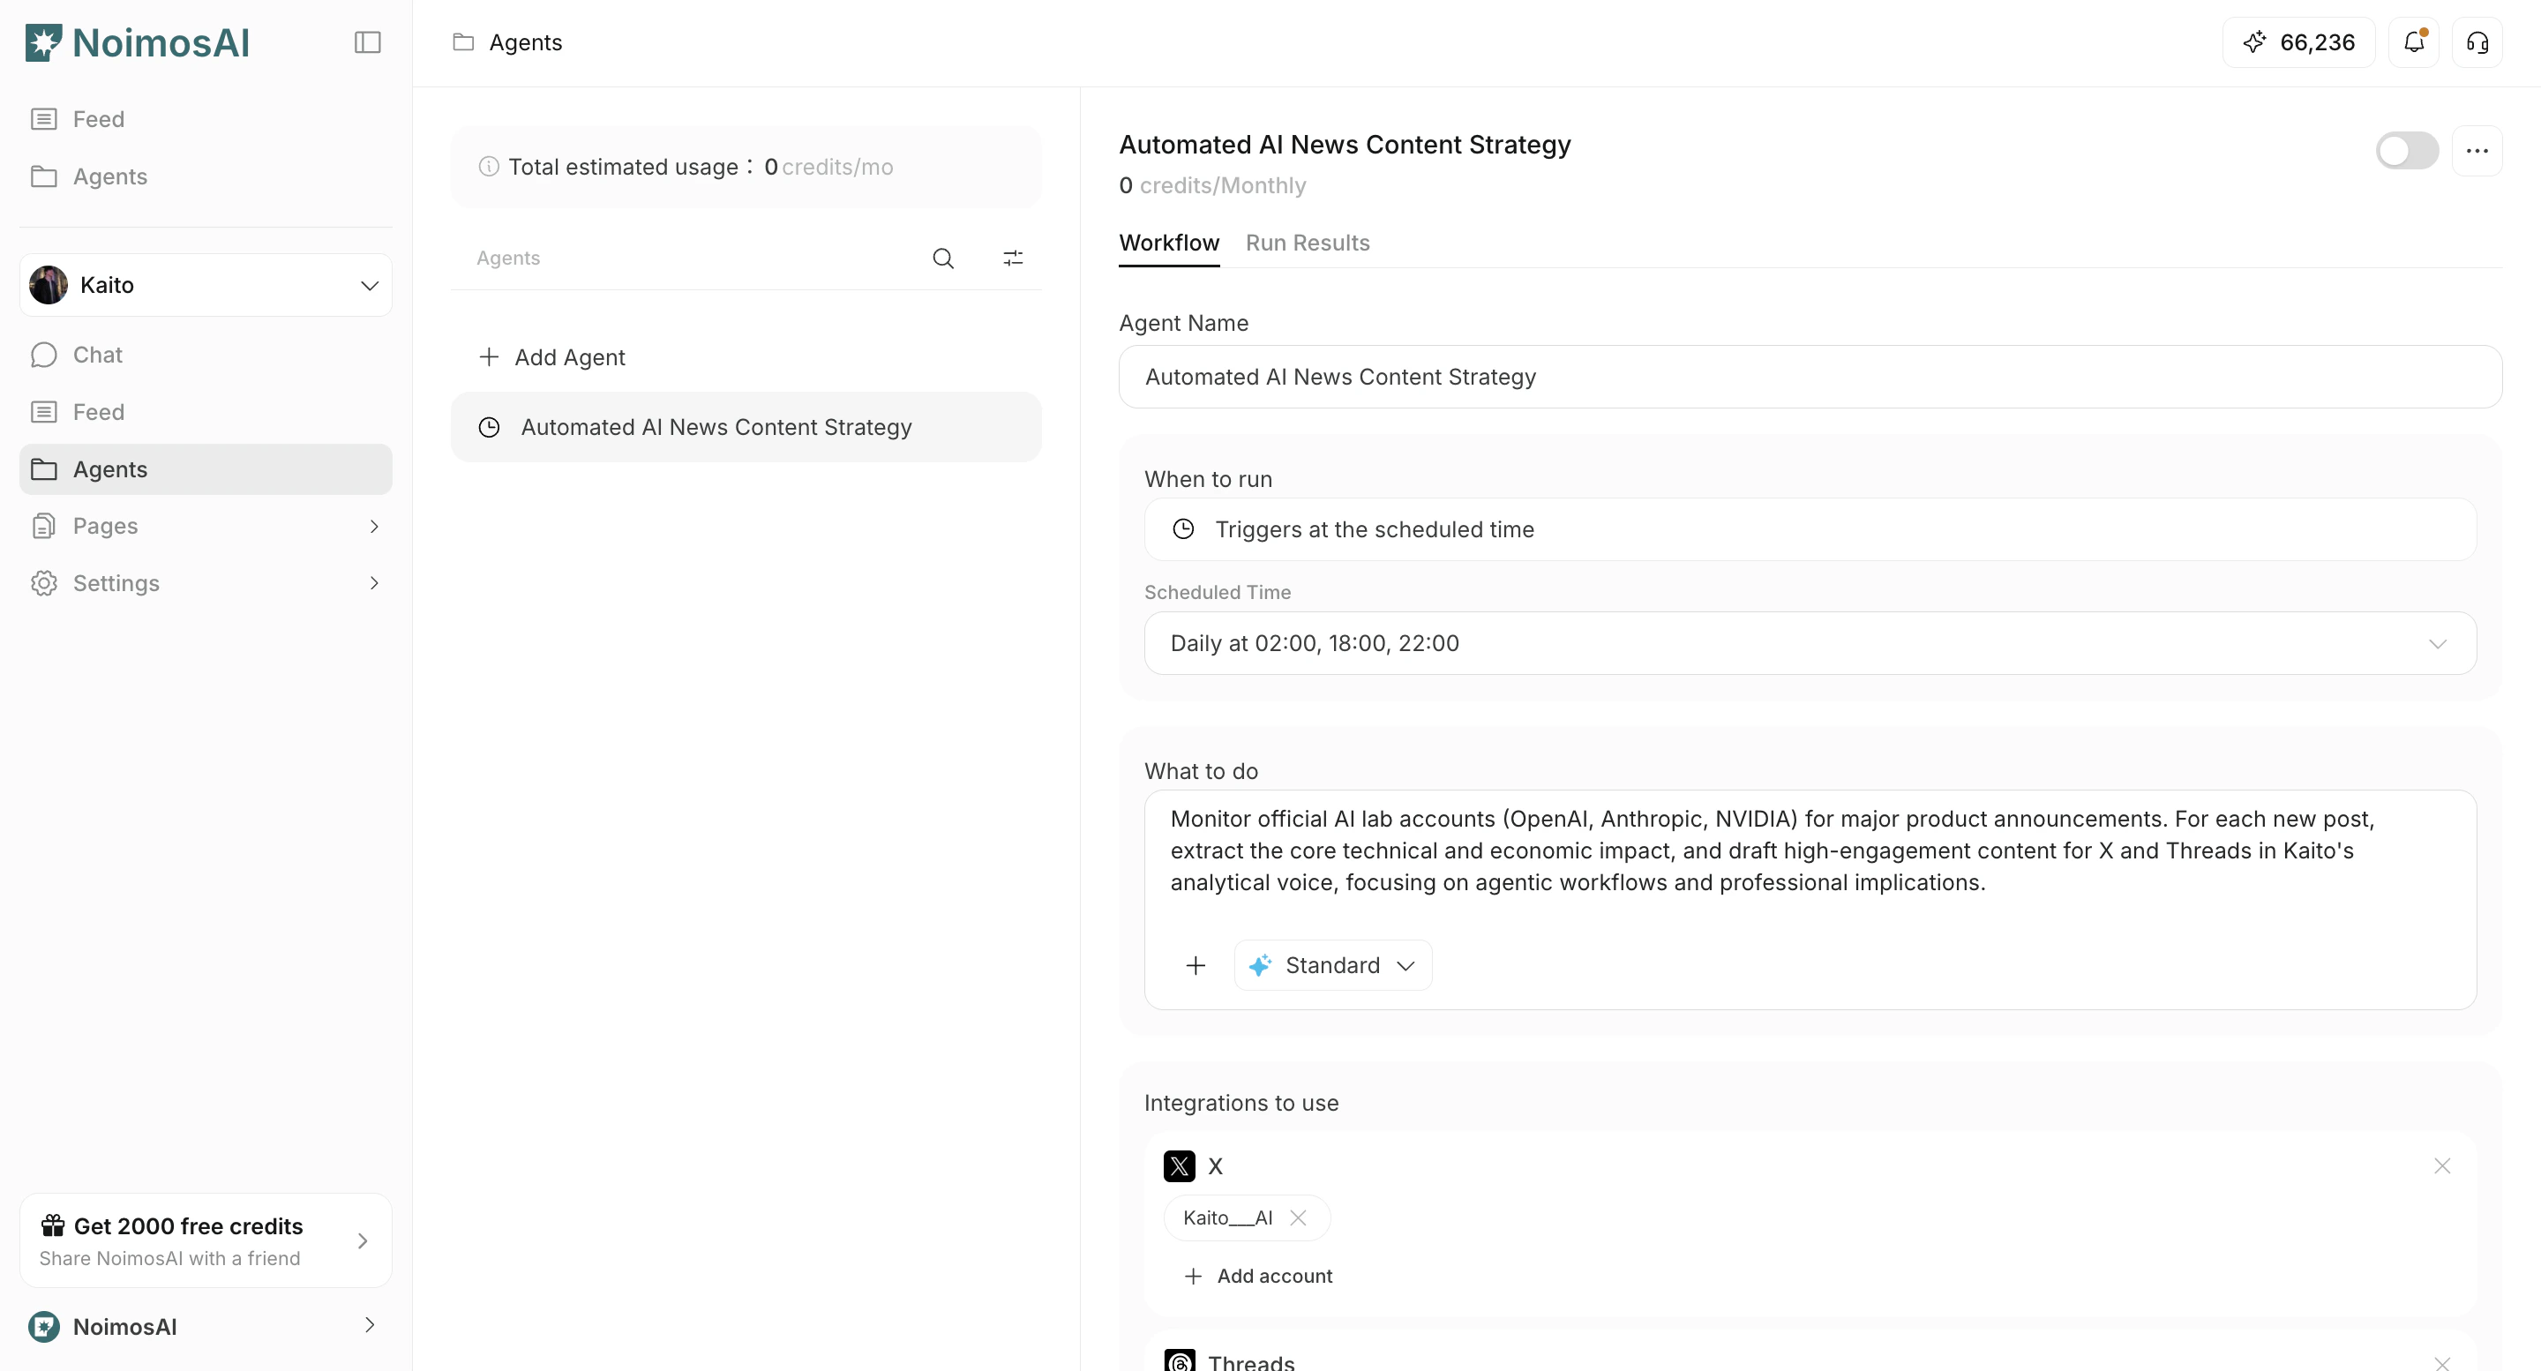Click the Settings gear icon
2541x1371 pixels.
(43, 583)
